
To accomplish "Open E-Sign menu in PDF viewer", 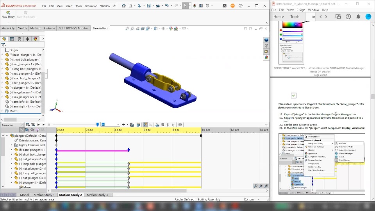I will (301, 10).
